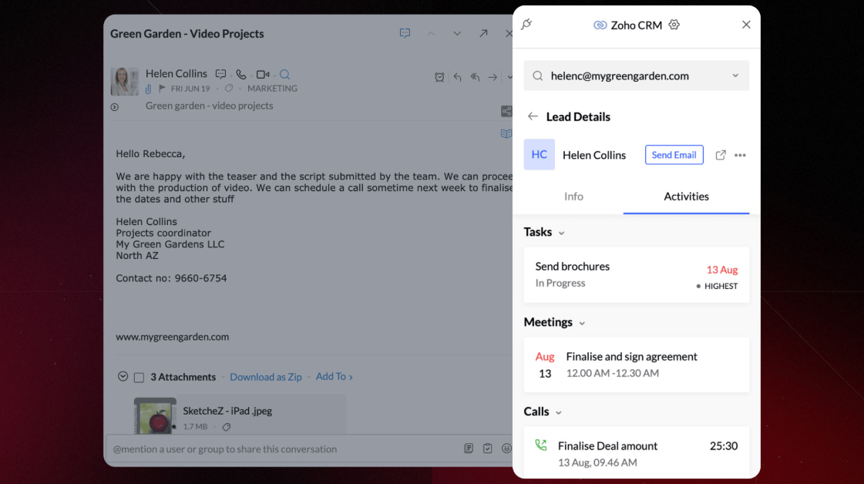Start video call with Helen Collins

263,74
